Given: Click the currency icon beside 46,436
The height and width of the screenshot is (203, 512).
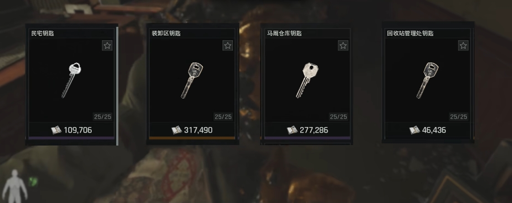Looking at the screenshot, I should [414, 130].
